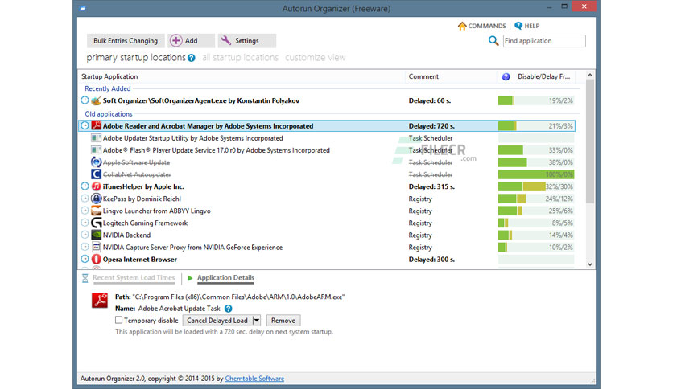Toggle the Temporary disable checkbox
673x389 pixels.
[x=119, y=320]
